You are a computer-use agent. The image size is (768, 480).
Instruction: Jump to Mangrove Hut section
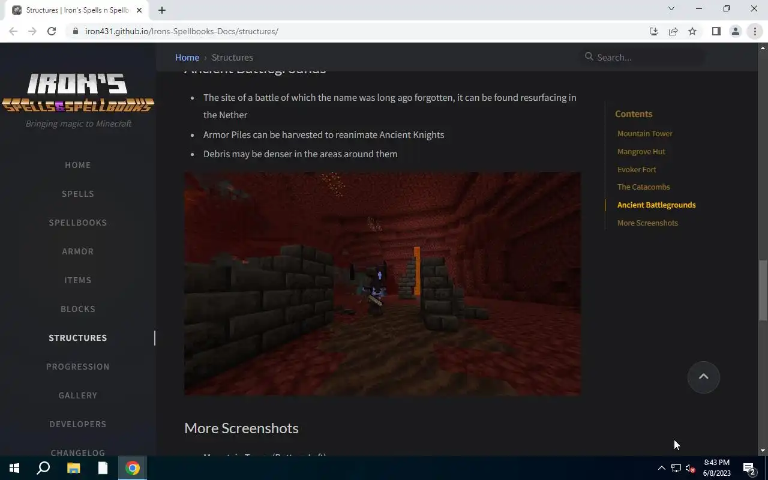641,152
